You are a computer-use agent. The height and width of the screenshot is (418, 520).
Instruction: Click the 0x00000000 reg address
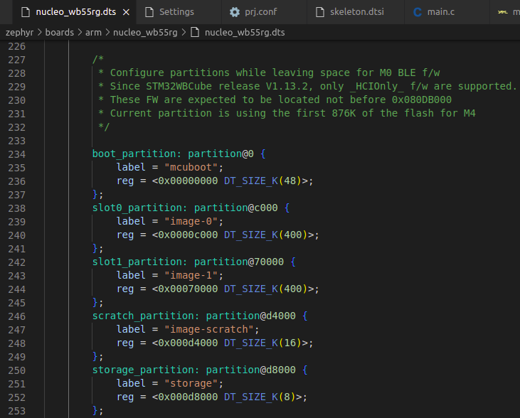tap(188, 181)
